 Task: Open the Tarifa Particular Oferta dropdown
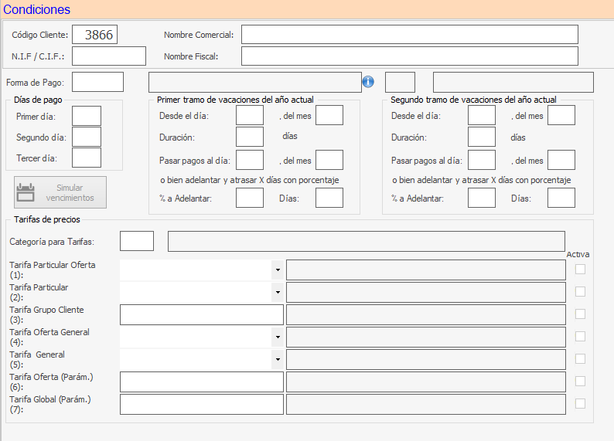[x=277, y=270]
